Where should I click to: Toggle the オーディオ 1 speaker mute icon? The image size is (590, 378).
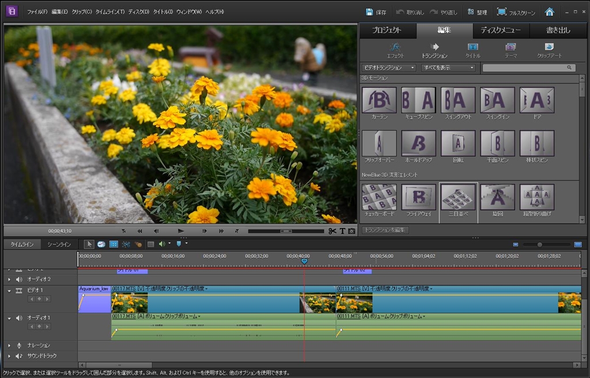(x=19, y=318)
